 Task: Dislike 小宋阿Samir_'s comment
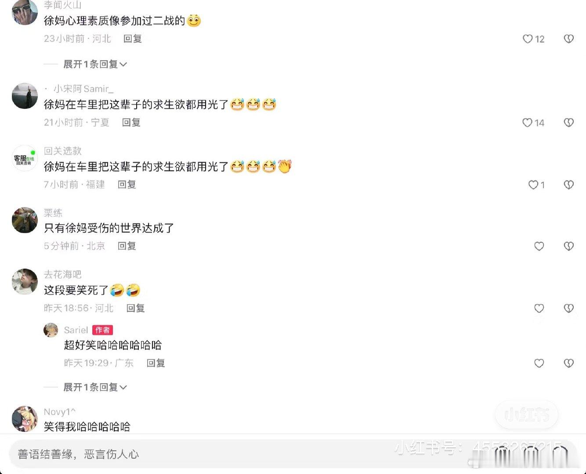(568, 123)
